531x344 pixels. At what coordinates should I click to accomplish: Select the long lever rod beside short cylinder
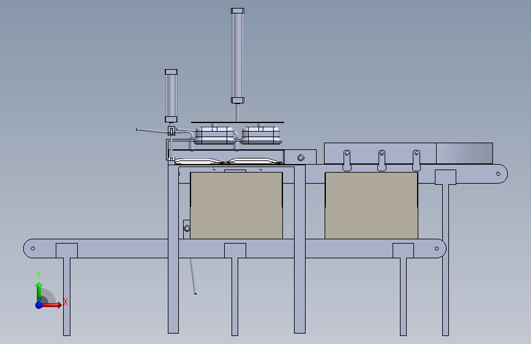point(153,131)
